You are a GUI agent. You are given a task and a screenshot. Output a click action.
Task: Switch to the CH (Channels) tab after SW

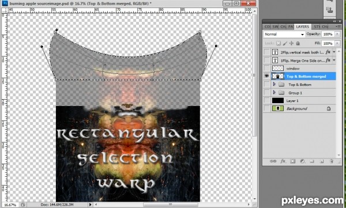pos(283,27)
